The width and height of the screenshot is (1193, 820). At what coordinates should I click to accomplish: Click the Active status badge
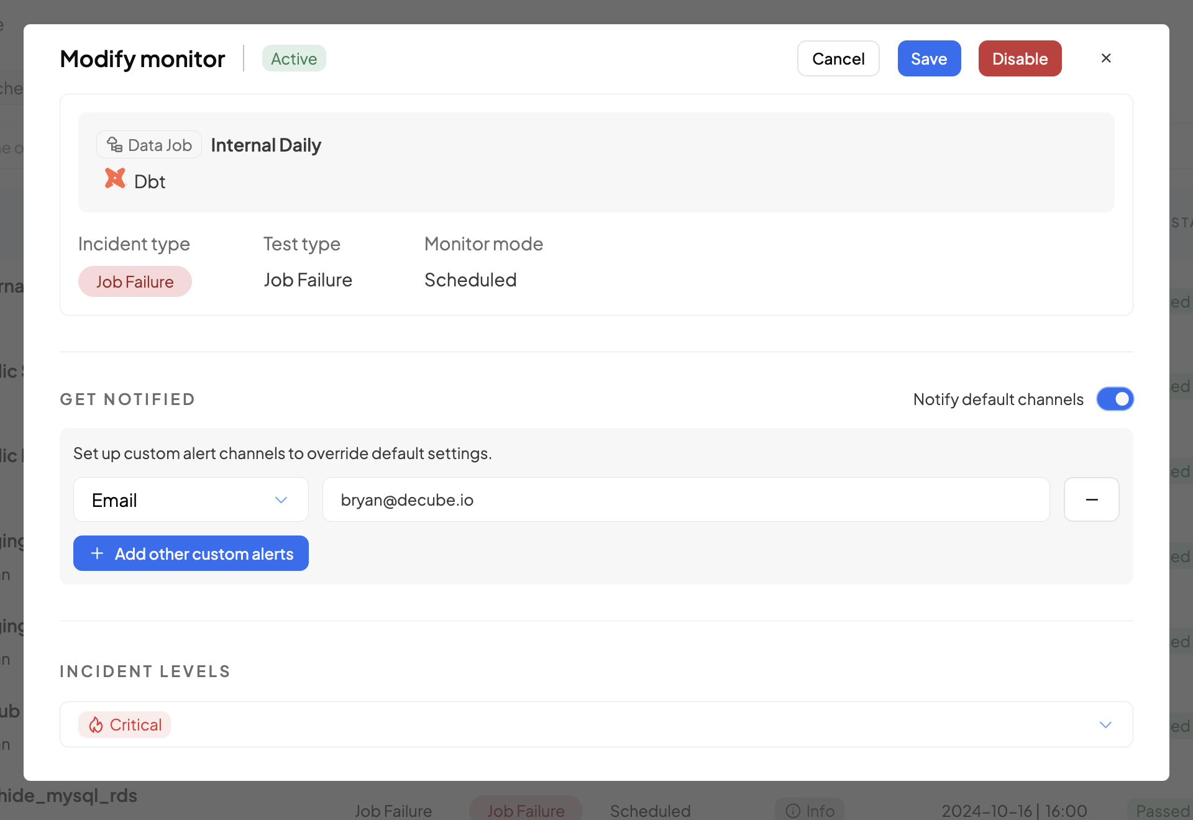tap(294, 58)
